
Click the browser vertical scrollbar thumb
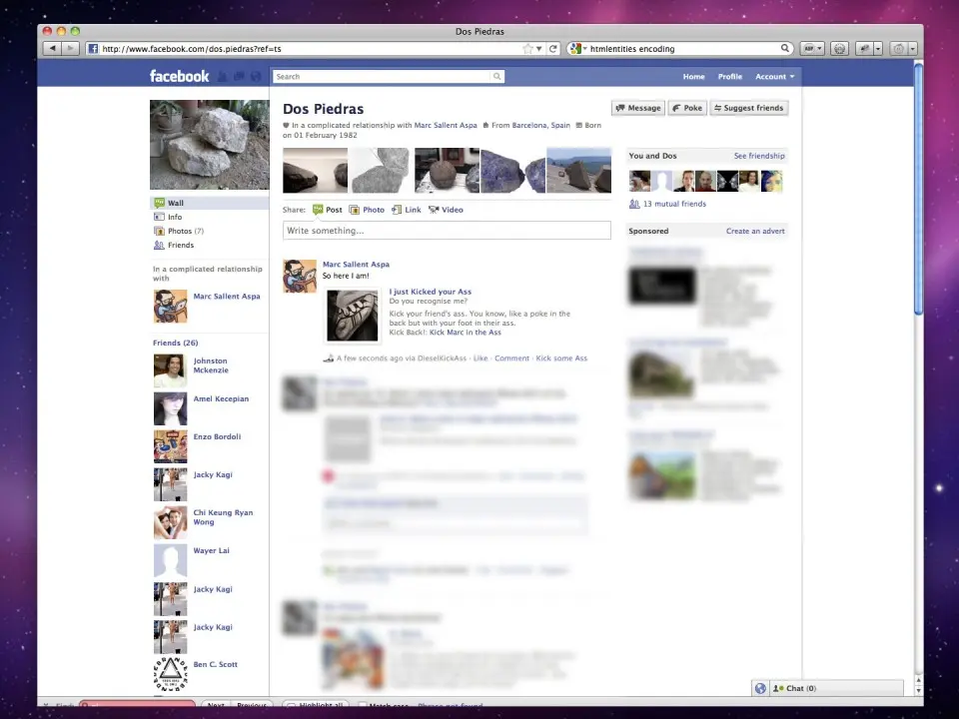pos(918,190)
